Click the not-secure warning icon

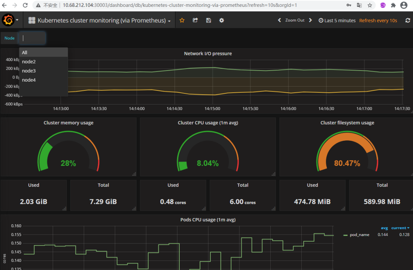pyautogui.click(x=39, y=5)
